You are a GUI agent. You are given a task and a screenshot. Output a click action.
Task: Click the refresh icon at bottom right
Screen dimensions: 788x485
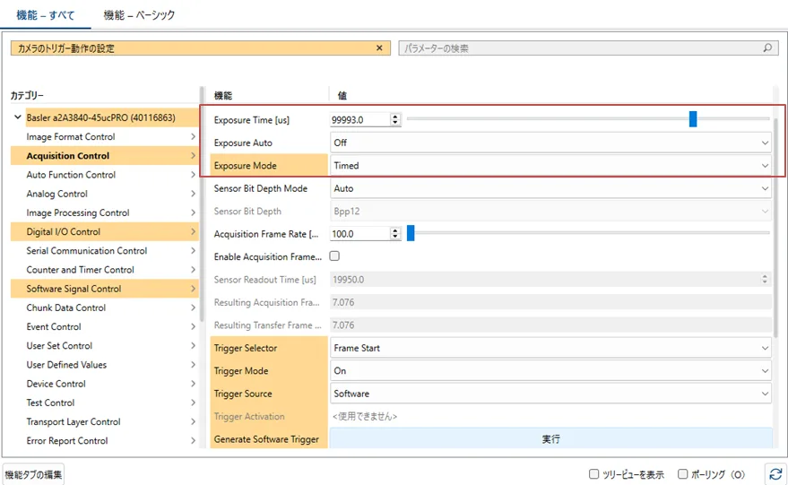[x=775, y=474]
